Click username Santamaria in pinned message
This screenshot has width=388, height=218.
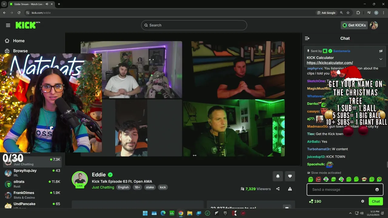tap(342, 51)
